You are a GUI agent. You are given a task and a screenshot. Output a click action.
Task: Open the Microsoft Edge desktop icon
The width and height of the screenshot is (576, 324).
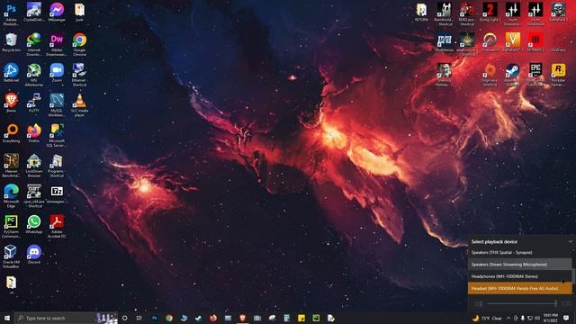(x=11, y=196)
